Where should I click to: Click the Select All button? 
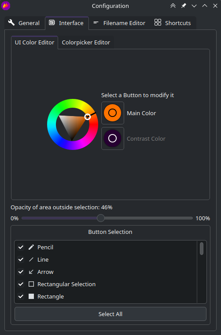110,314
